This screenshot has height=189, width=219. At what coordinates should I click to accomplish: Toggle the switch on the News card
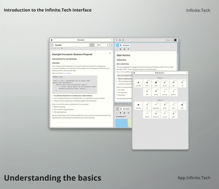(x=184, y=103)
